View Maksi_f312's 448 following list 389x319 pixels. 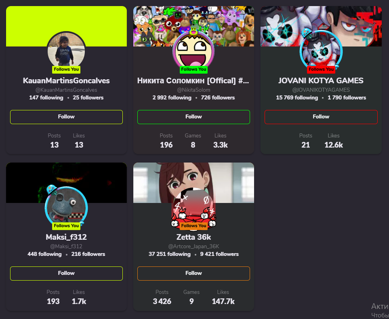click(45, 254)
